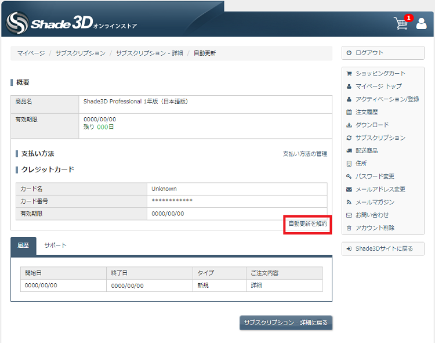Viewport: 435px width, 343px height.
Task: Click the power icon beside ログアウト
Action: pyautogui.click(x=349, y=53)
